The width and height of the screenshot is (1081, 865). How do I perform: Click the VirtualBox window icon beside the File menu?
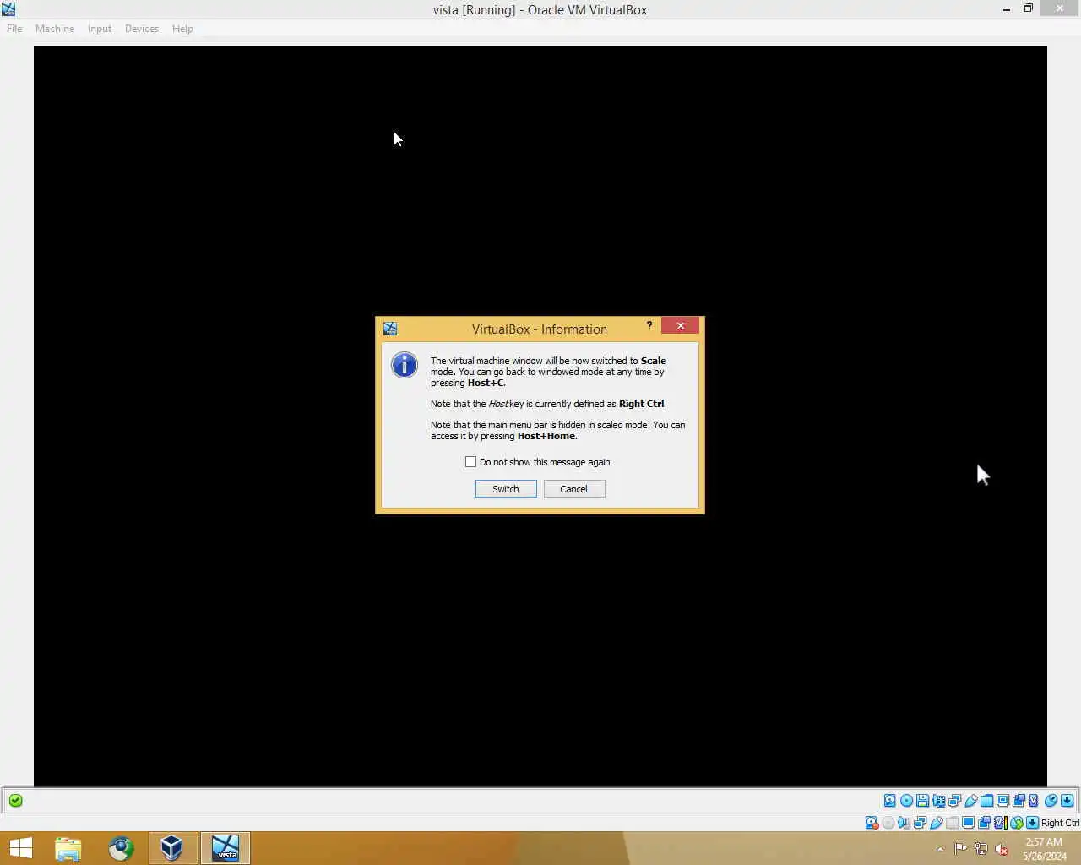click(8, 9)
